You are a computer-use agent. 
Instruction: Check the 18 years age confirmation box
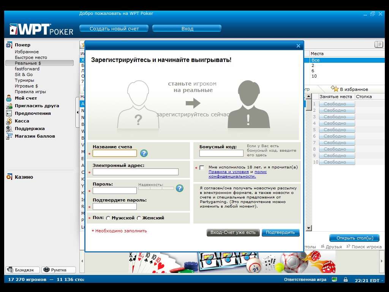(201, 168)
